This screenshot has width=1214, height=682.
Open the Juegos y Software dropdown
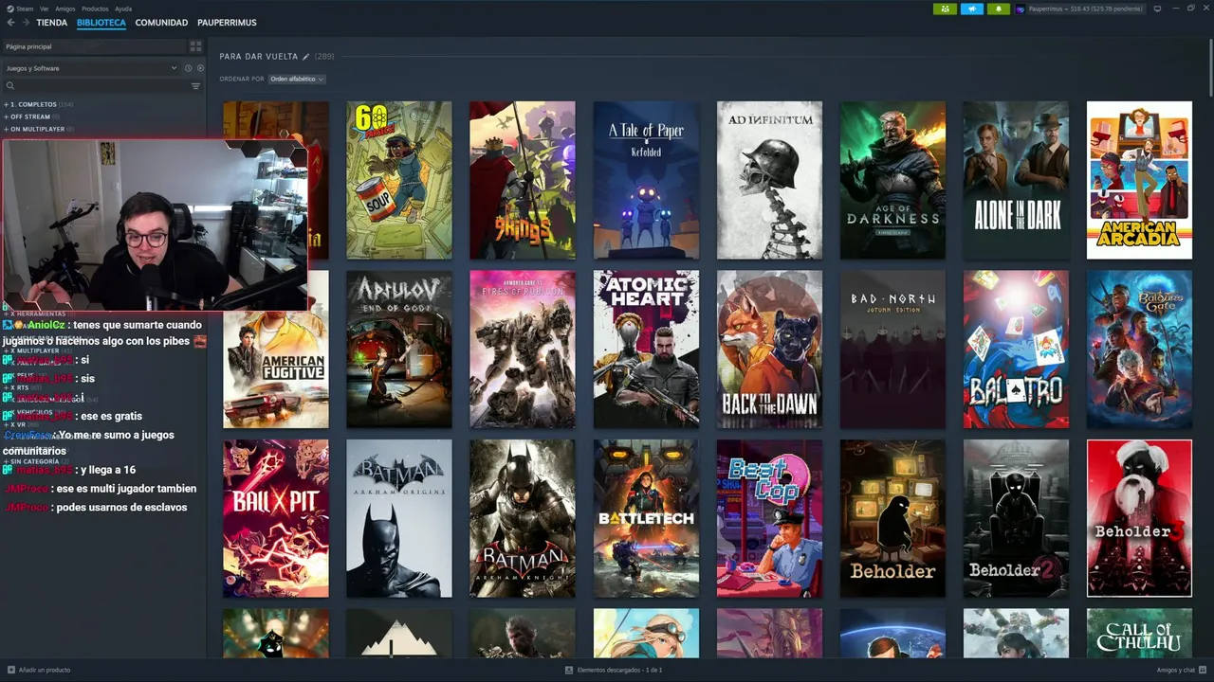click(91, 68)
